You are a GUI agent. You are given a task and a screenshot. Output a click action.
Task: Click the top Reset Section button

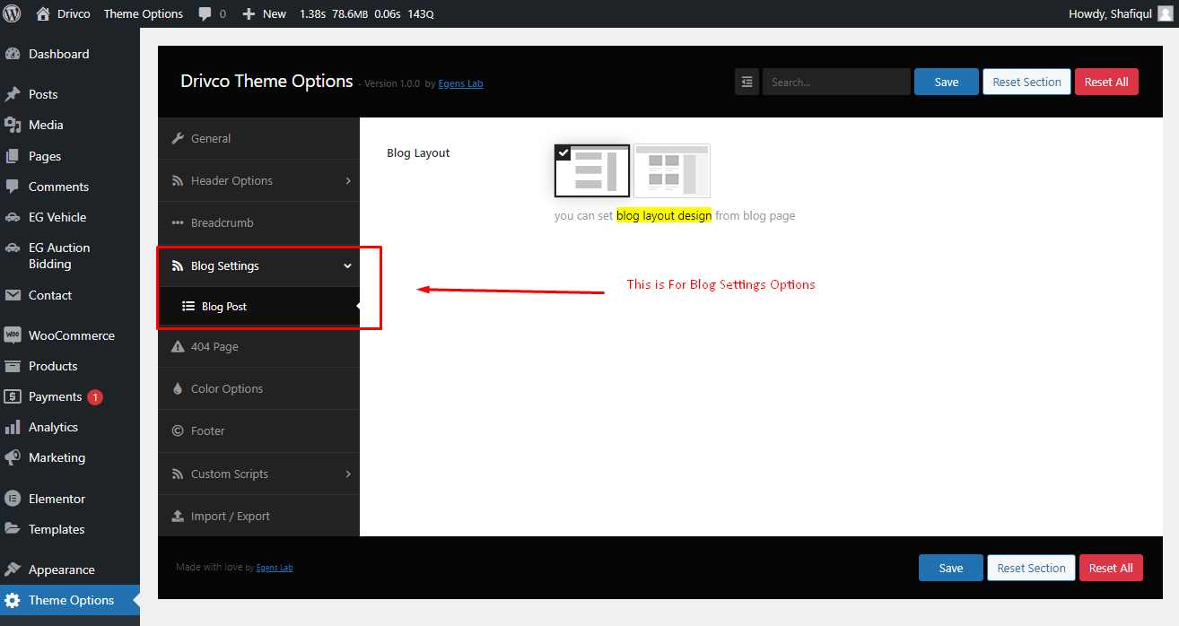[x=1026, y=82]
